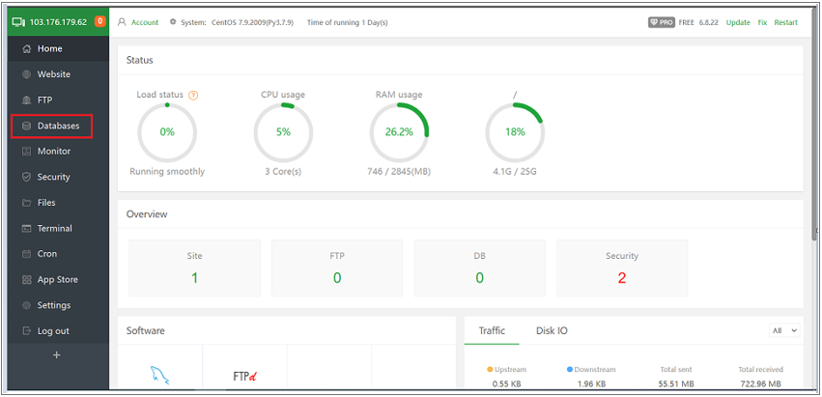The height and width of the screenshot is (397, 822).
Task: Open the Files folder icon
Action: point(27,203)
